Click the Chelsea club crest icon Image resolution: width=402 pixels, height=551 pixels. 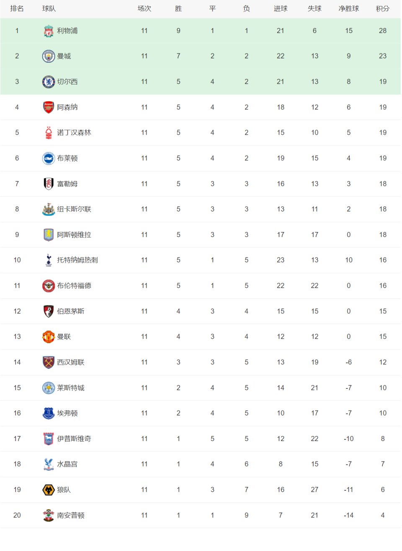pos(49,82)
